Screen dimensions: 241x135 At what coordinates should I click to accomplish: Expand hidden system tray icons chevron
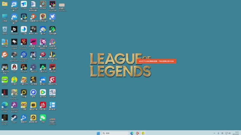[214, 133]
